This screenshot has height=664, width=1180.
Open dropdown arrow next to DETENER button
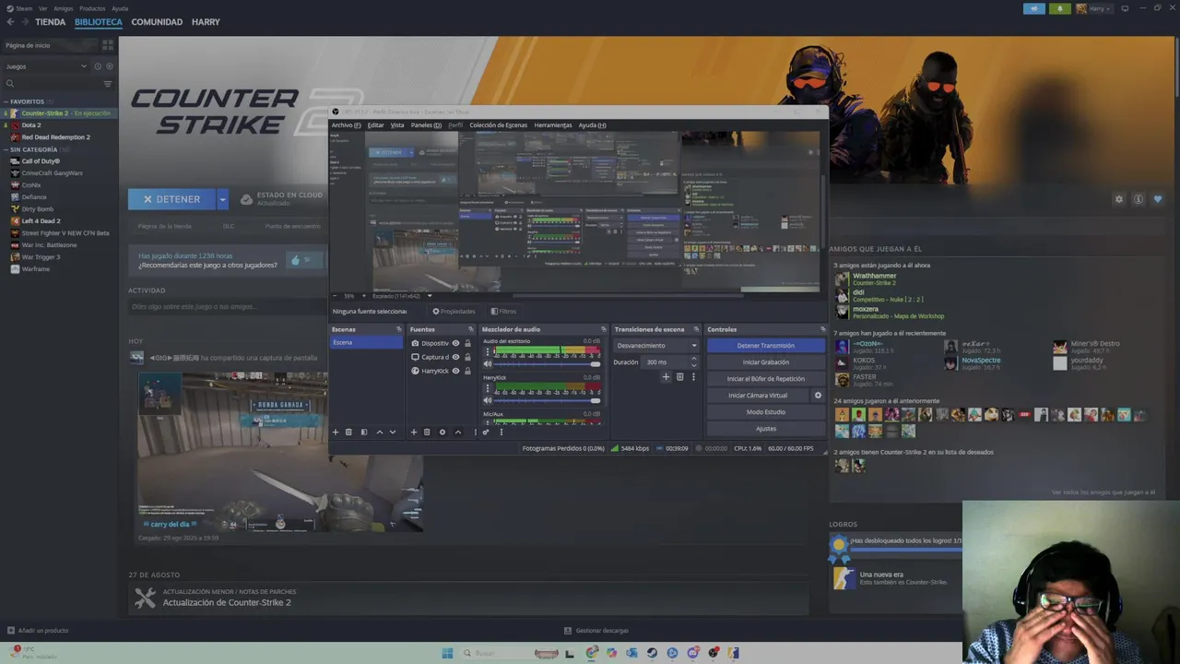coord(222,198)
